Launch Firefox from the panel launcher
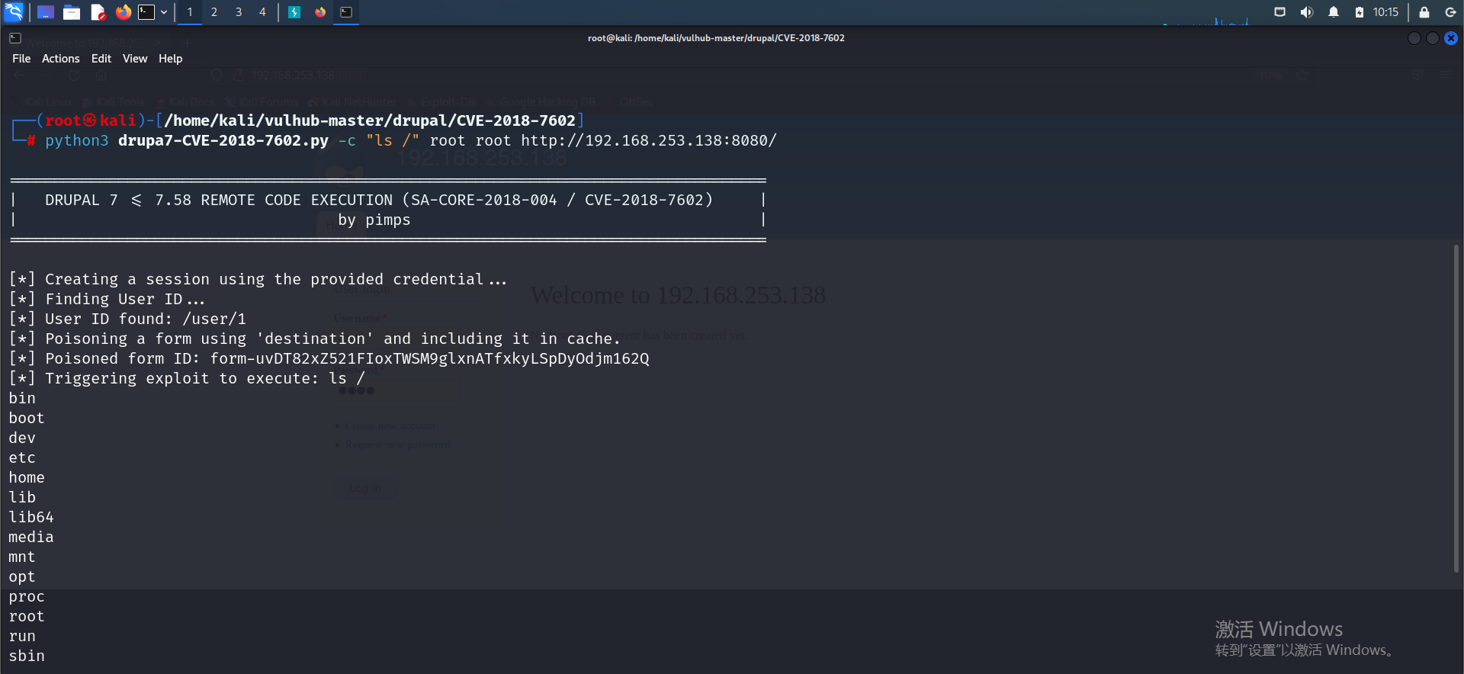Image resolution: width=1464 pixels, height=674 pixels. pos(123,12)
